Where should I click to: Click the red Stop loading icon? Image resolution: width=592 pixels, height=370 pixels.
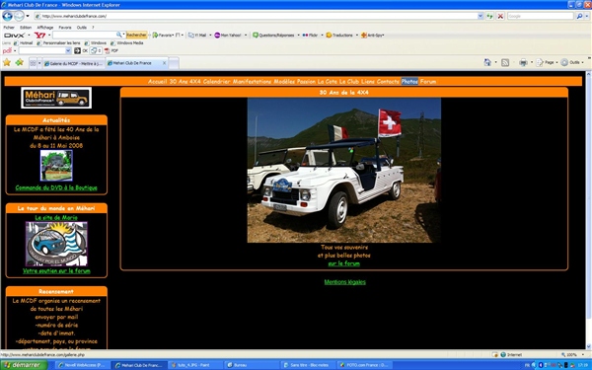(500, 16)
